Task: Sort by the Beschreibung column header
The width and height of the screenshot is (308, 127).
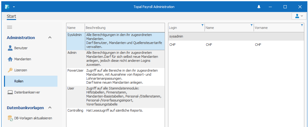Action: point(124,28)
